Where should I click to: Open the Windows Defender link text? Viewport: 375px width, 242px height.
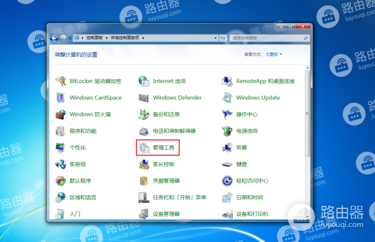tap(177, 98)
